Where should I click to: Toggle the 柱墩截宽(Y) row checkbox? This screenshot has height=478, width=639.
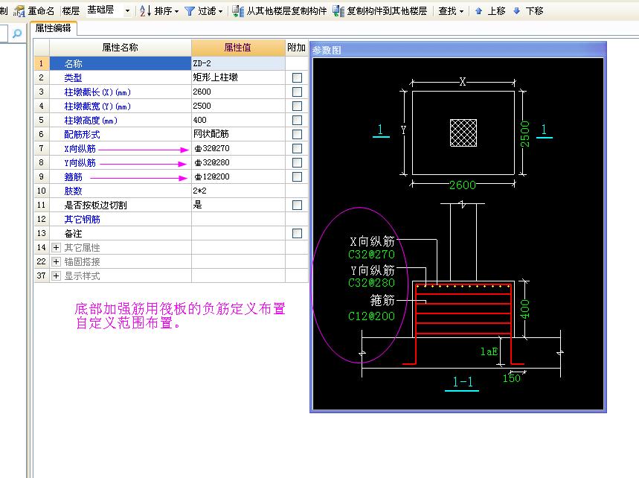click(297, 106)
